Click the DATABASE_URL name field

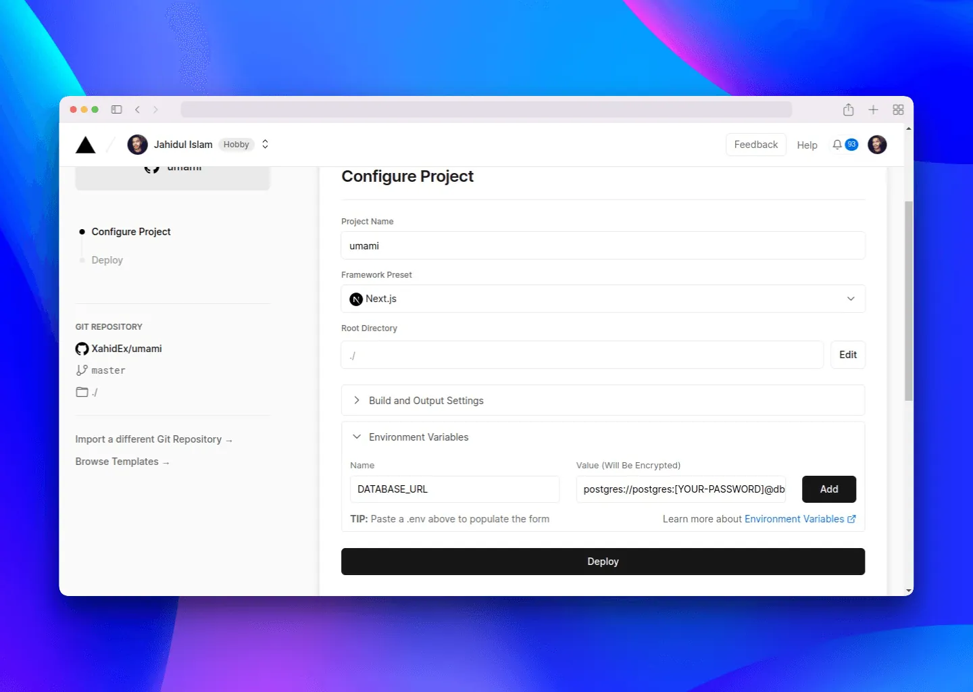point(455,489)
